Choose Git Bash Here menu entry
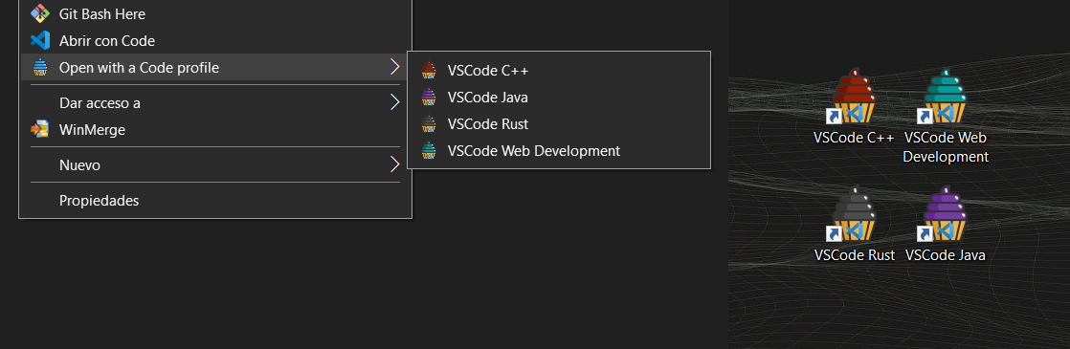The width and height of the screenshot is (1070, 349). tap(215, 13)
